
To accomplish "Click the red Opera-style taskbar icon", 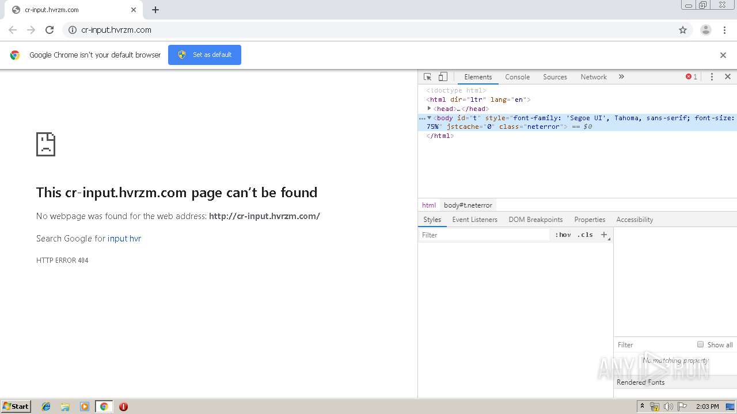I will pos(123,407).
